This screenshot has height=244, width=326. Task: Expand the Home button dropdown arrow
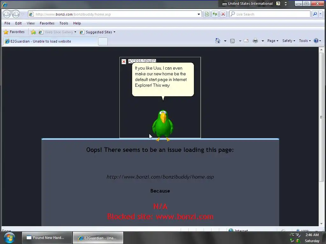point(225,41)
